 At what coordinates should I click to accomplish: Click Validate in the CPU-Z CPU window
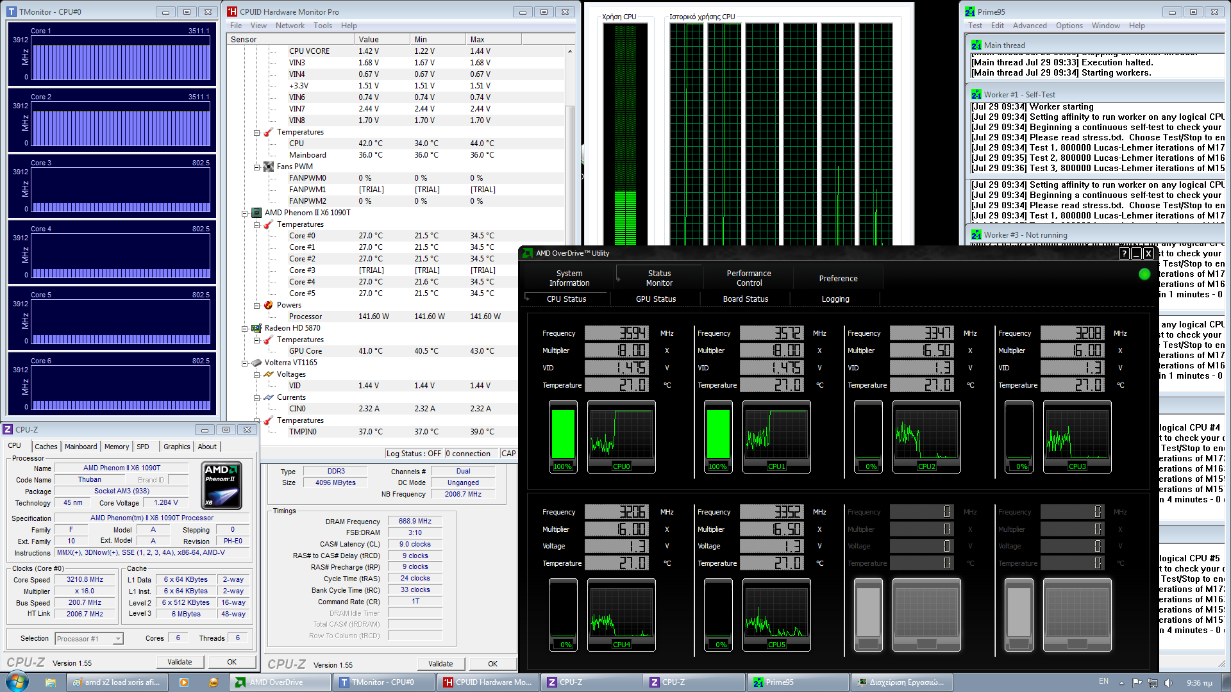point(180,662)
